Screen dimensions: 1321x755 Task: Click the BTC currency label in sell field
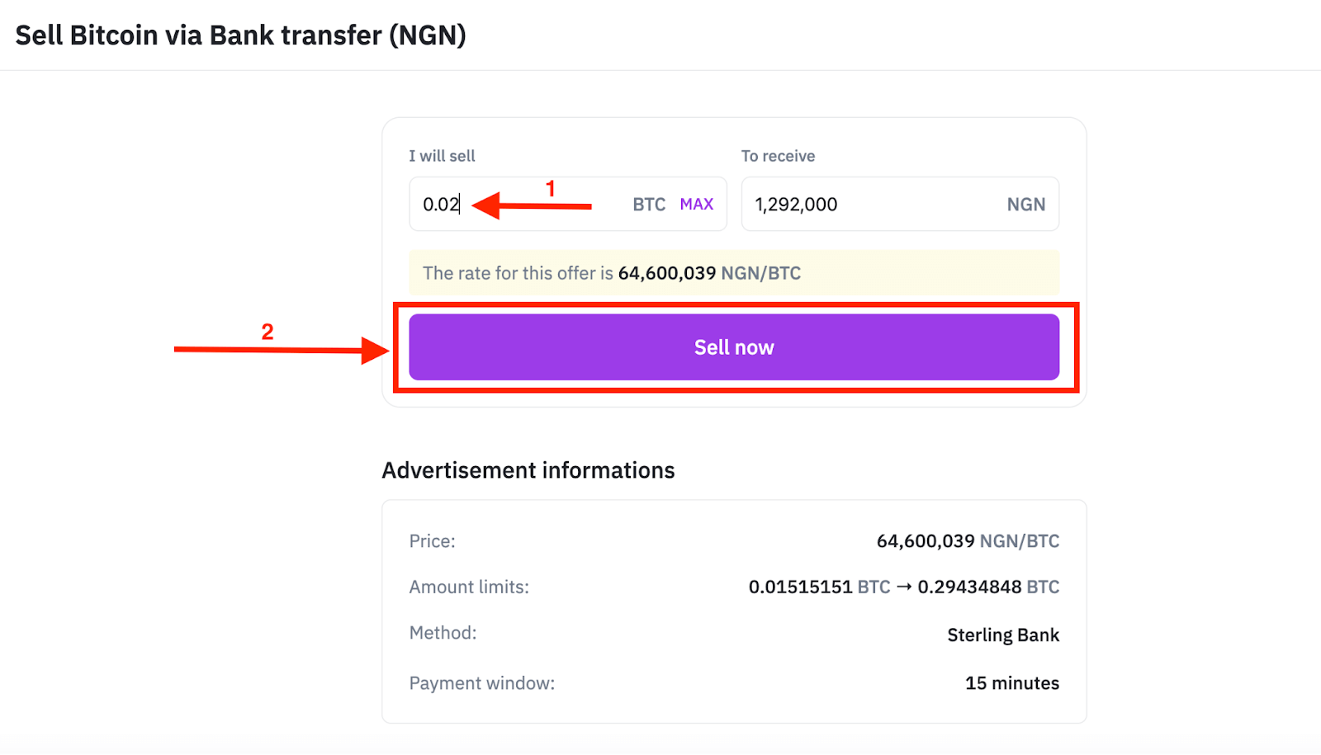click(x=649, y=205)
